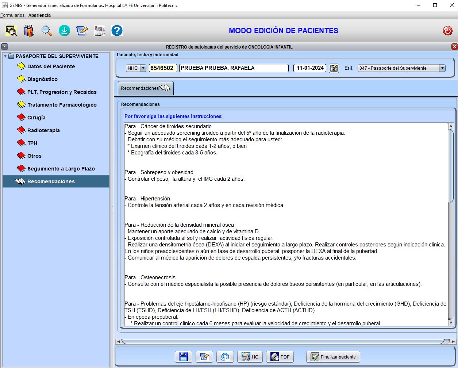Click the patient name input field

click(234, 68)
